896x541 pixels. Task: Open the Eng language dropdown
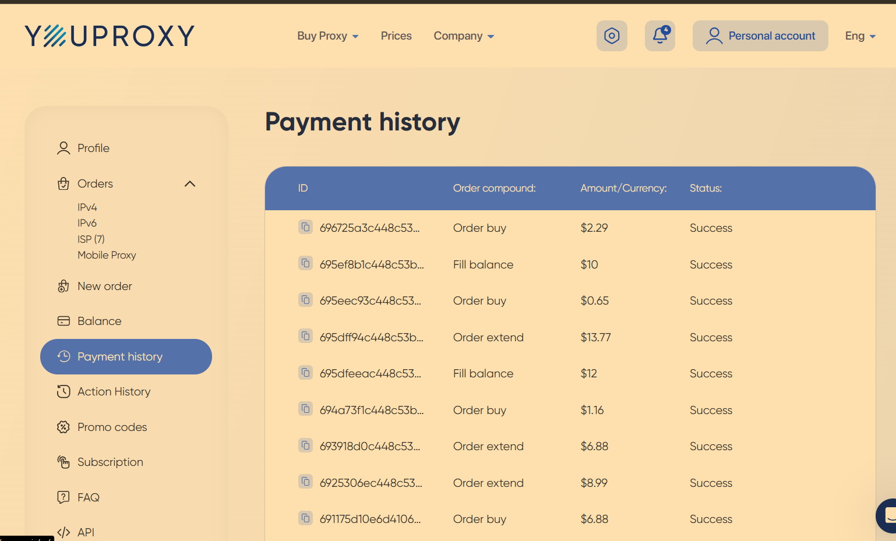[860, 36]
